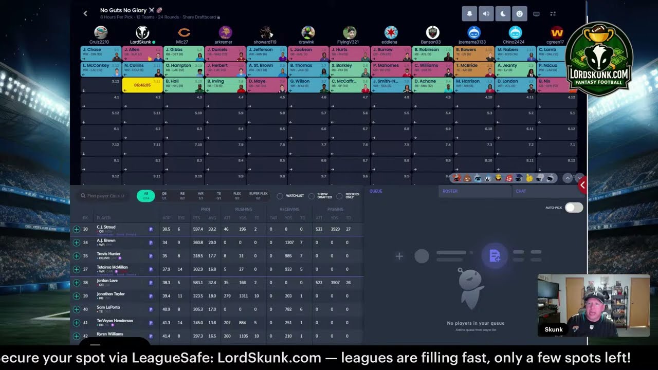Open the emoji reactions smiley button
Screen dimensions: 658x370
click(519, 14)
